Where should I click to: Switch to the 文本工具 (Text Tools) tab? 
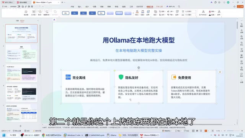[159, 7]
